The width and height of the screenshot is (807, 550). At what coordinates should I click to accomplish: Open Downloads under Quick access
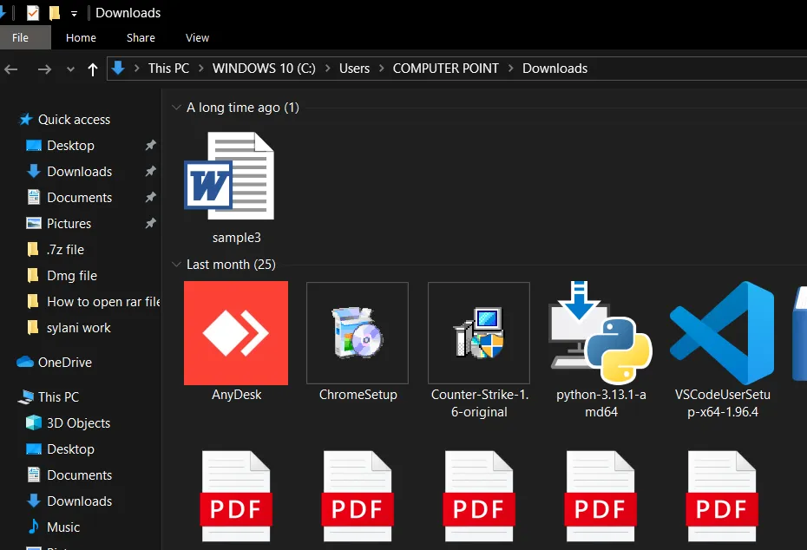[x=79, y=171]
